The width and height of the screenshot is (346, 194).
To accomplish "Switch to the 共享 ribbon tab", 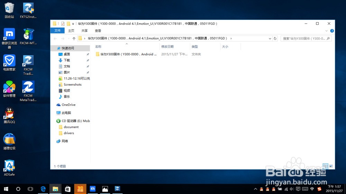I will click(84, 31).
